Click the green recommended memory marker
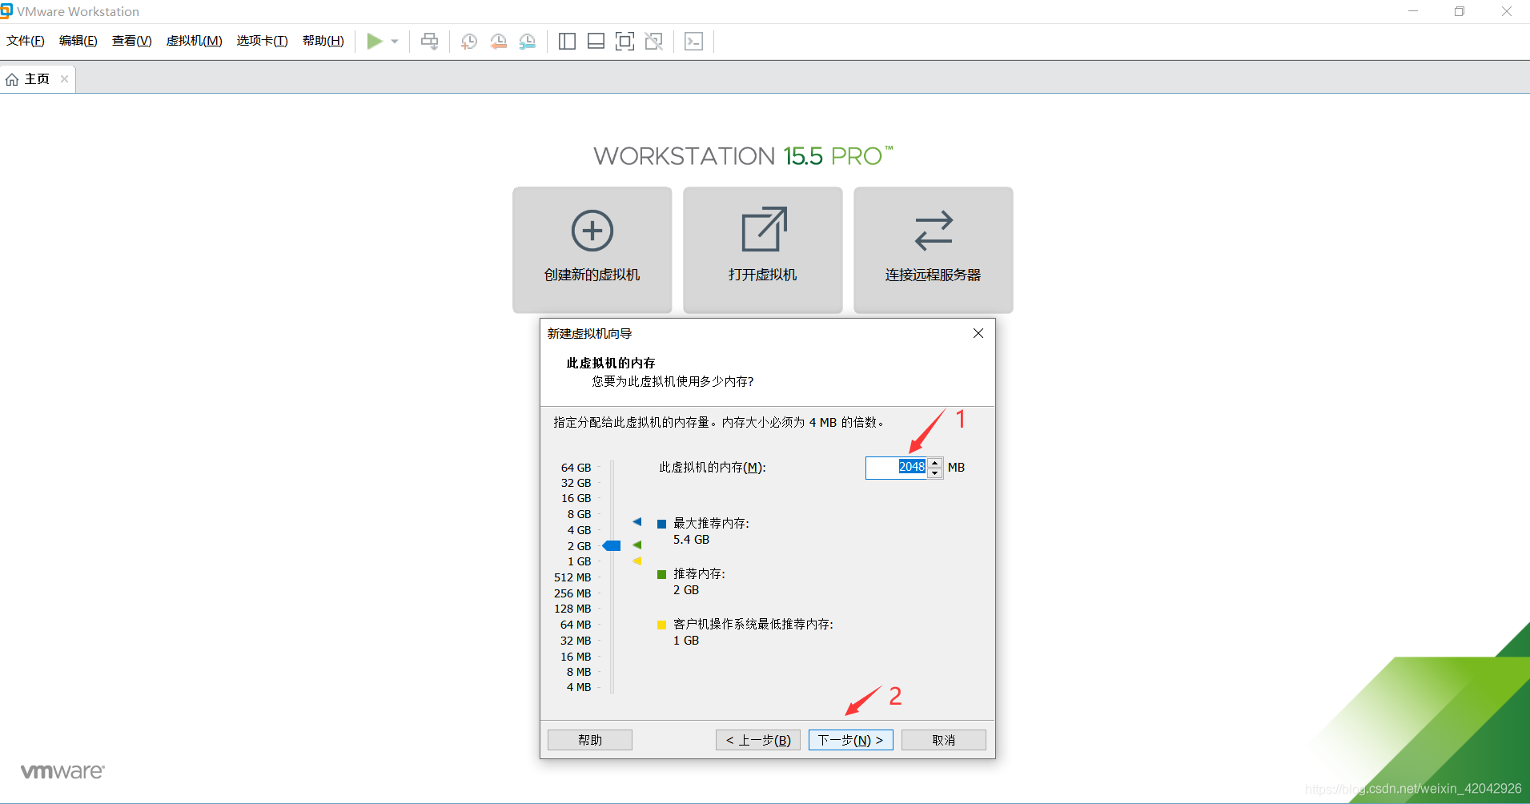1530x804 pixels. [637, 545]
